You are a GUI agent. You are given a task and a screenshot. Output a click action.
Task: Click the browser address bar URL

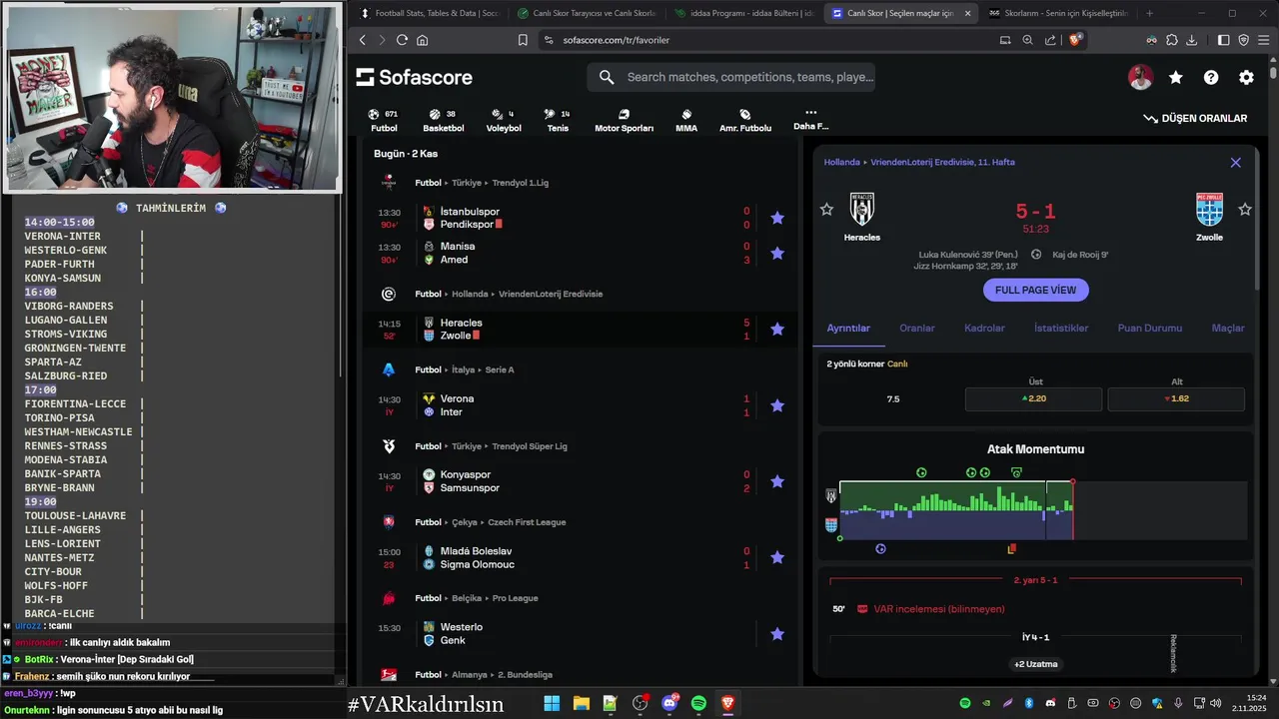616,40
